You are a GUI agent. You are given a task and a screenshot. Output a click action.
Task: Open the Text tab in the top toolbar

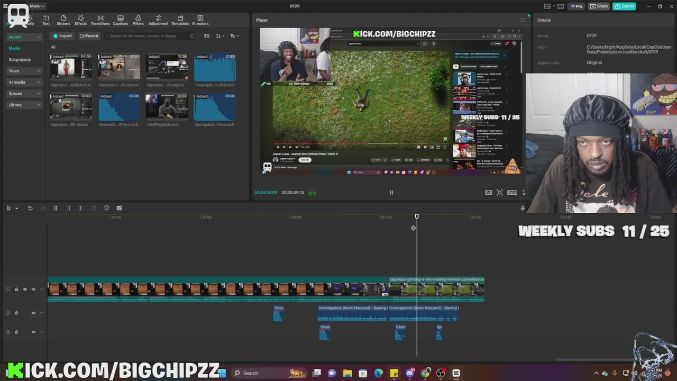click(x=46, y=20)
